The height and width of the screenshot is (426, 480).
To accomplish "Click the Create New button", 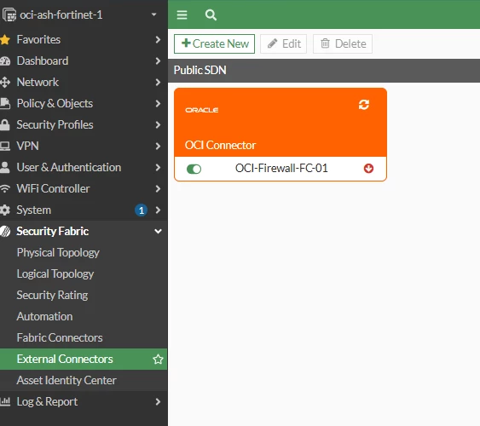I will pyautogui.click(x=214, y=43).
